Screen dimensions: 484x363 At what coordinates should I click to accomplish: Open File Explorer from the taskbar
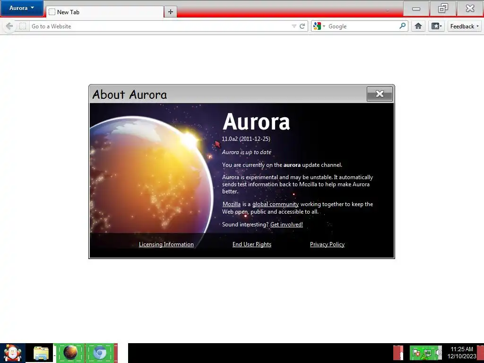pos(41,354)
